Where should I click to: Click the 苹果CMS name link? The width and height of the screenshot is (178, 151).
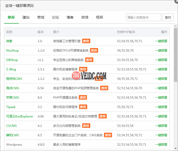[x=13, y=97]
